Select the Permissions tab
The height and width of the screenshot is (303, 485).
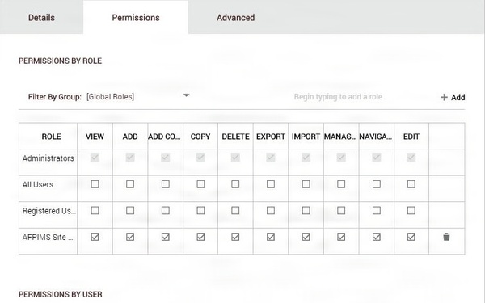tap(136, 18)
